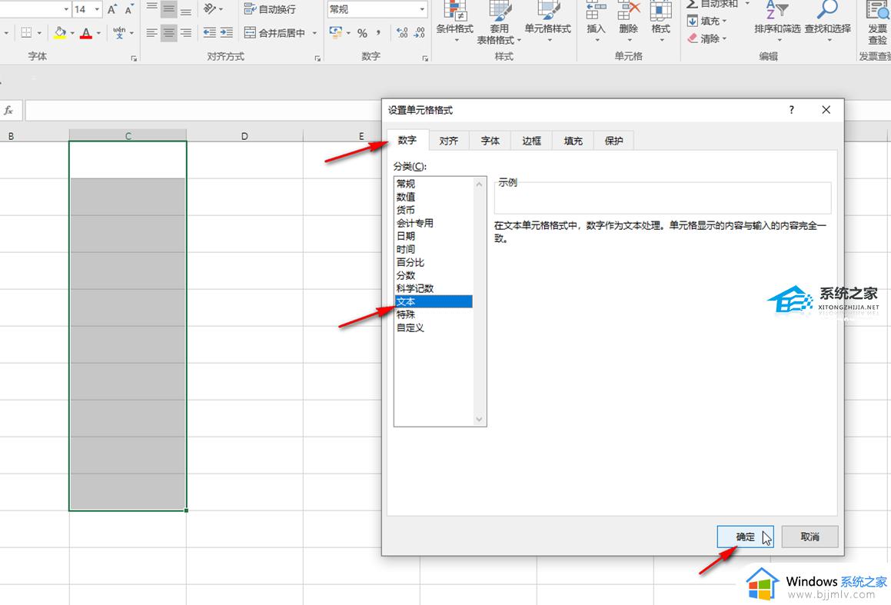Click 确定 to confirm format
891x605 pixels.
coord(745,537)
